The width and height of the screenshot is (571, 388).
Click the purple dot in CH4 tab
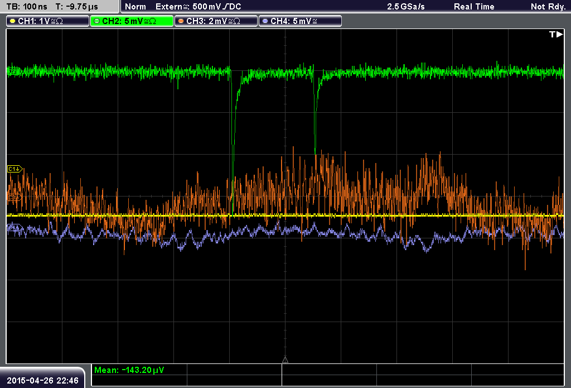[x=265, y=21]
